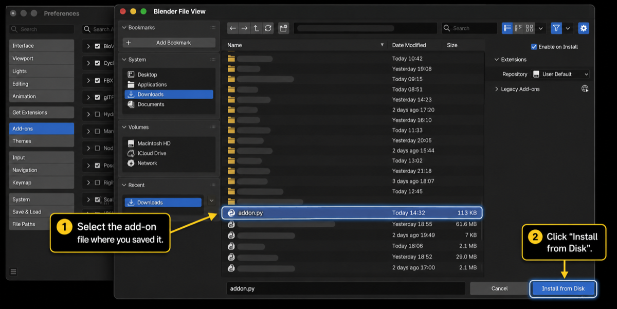Open the Applications system location
617x309 pixels.
pyautogui.click(x=169, y=84)
